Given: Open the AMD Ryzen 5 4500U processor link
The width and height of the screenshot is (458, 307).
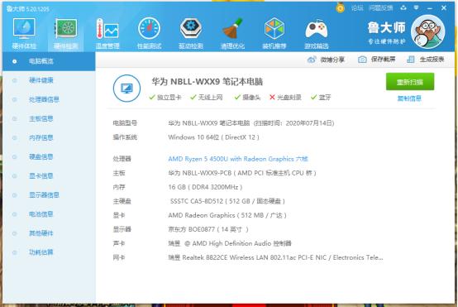Looking at the screenshot, I should (x=238, y=159).
